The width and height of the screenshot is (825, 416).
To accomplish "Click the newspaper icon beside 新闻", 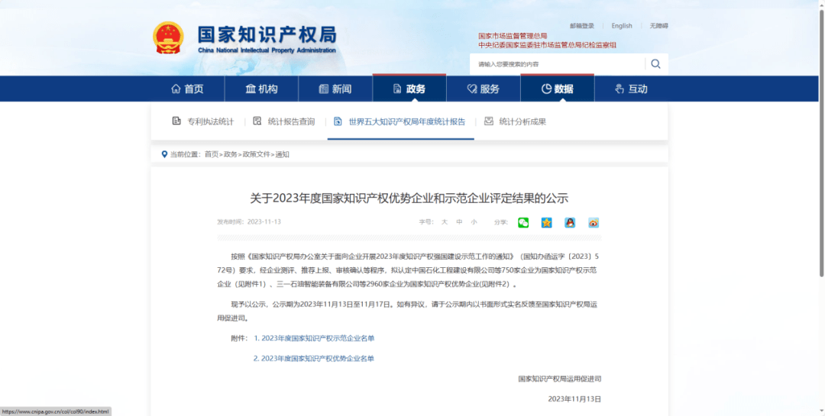I will click(324, 89).
